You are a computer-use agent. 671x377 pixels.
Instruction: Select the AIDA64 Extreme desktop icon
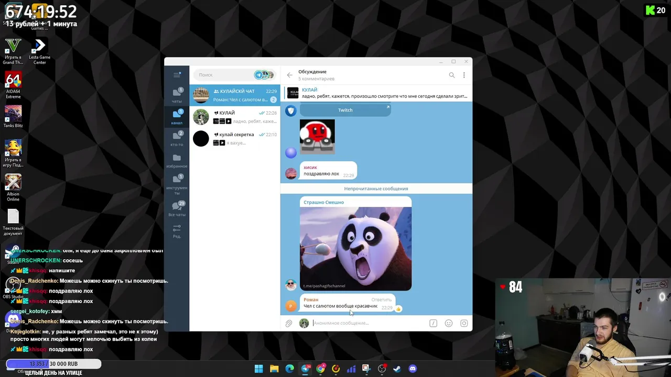coord(13,85)
